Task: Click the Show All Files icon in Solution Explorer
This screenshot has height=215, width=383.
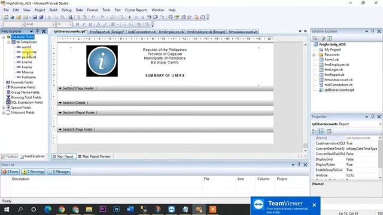Action: (x=323, y=38)
